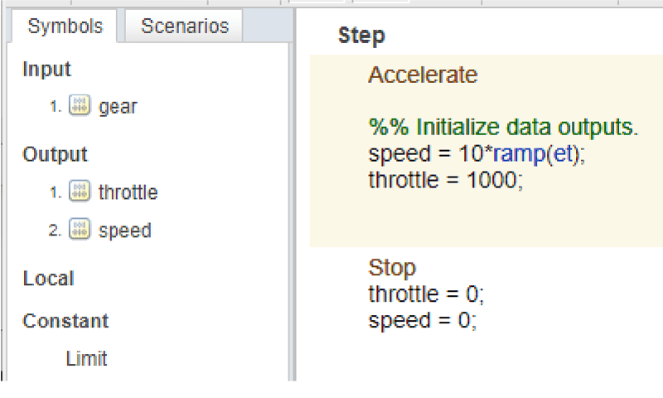The width and height of the screenshot is (663, 398).
Task: Open the Scenarios tab
Action: 185,26
